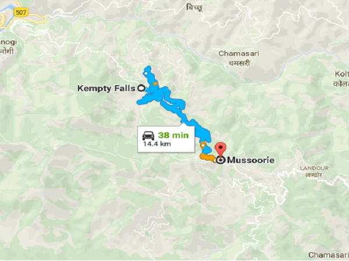Click the yellow highway road near 507

click(35, 19)
